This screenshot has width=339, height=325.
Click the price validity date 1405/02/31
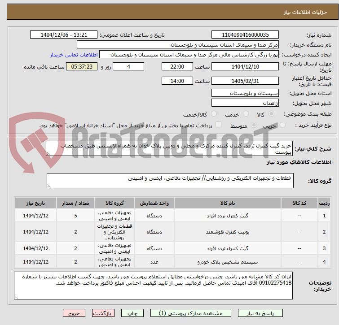[245, 81]
